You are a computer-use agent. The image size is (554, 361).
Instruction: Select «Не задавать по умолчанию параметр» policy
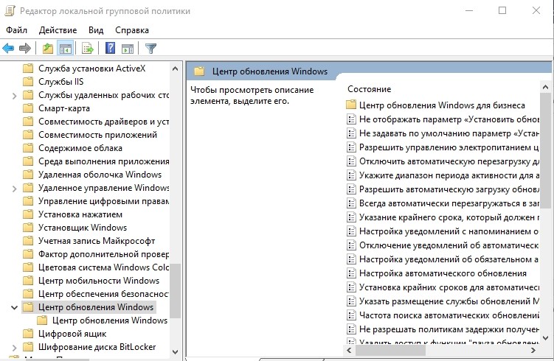point(449,133)
